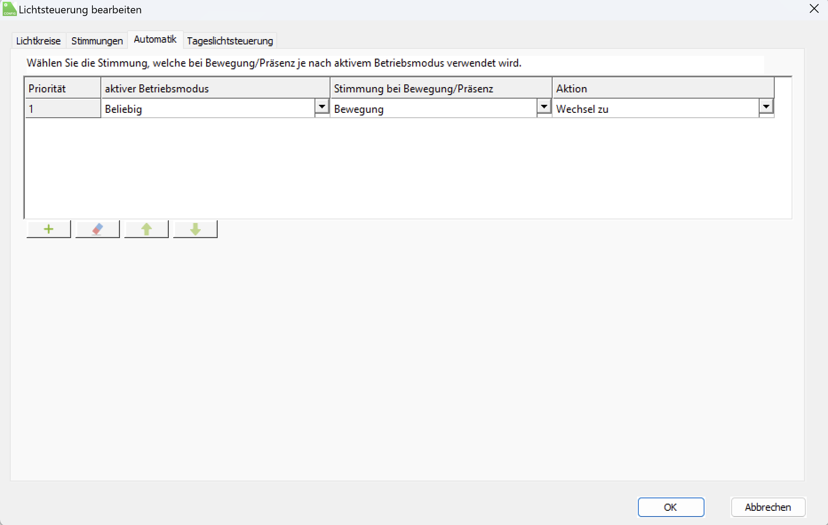Select the Automatik tab
Screen dimensions: 828x525
(x=155, y=40)
